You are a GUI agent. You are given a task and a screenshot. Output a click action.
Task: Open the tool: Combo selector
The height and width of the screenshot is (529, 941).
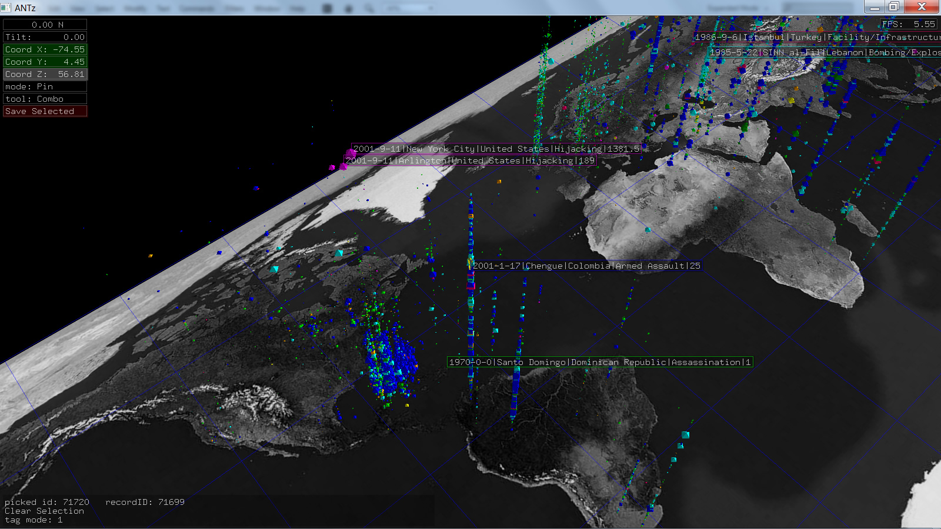pyautogui.click(x=45, y=99)
